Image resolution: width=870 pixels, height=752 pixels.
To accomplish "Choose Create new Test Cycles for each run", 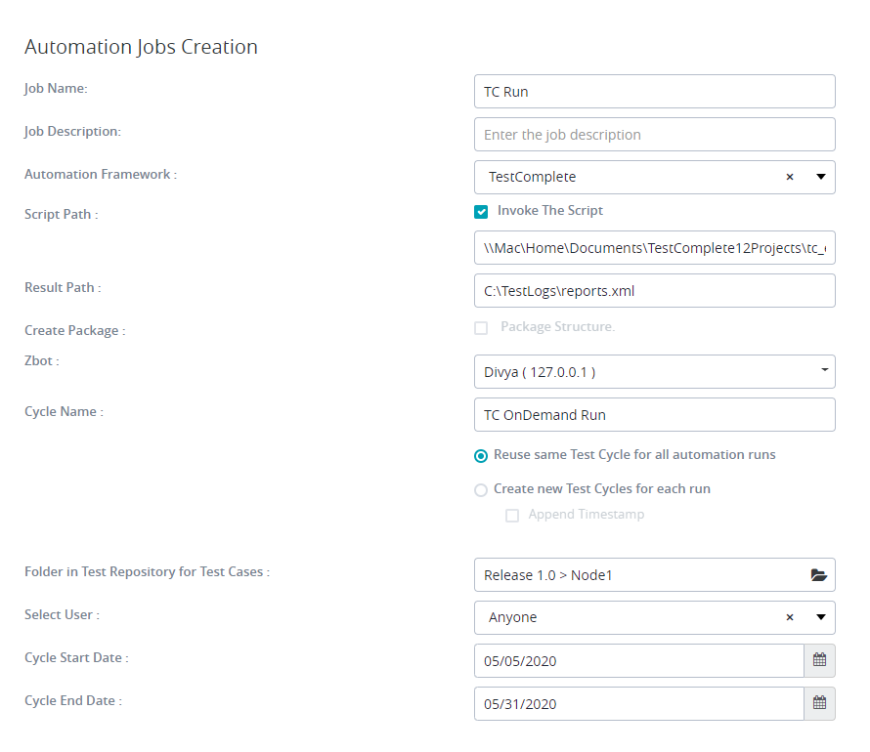I will pyautogui.click(x=481, y=490).
